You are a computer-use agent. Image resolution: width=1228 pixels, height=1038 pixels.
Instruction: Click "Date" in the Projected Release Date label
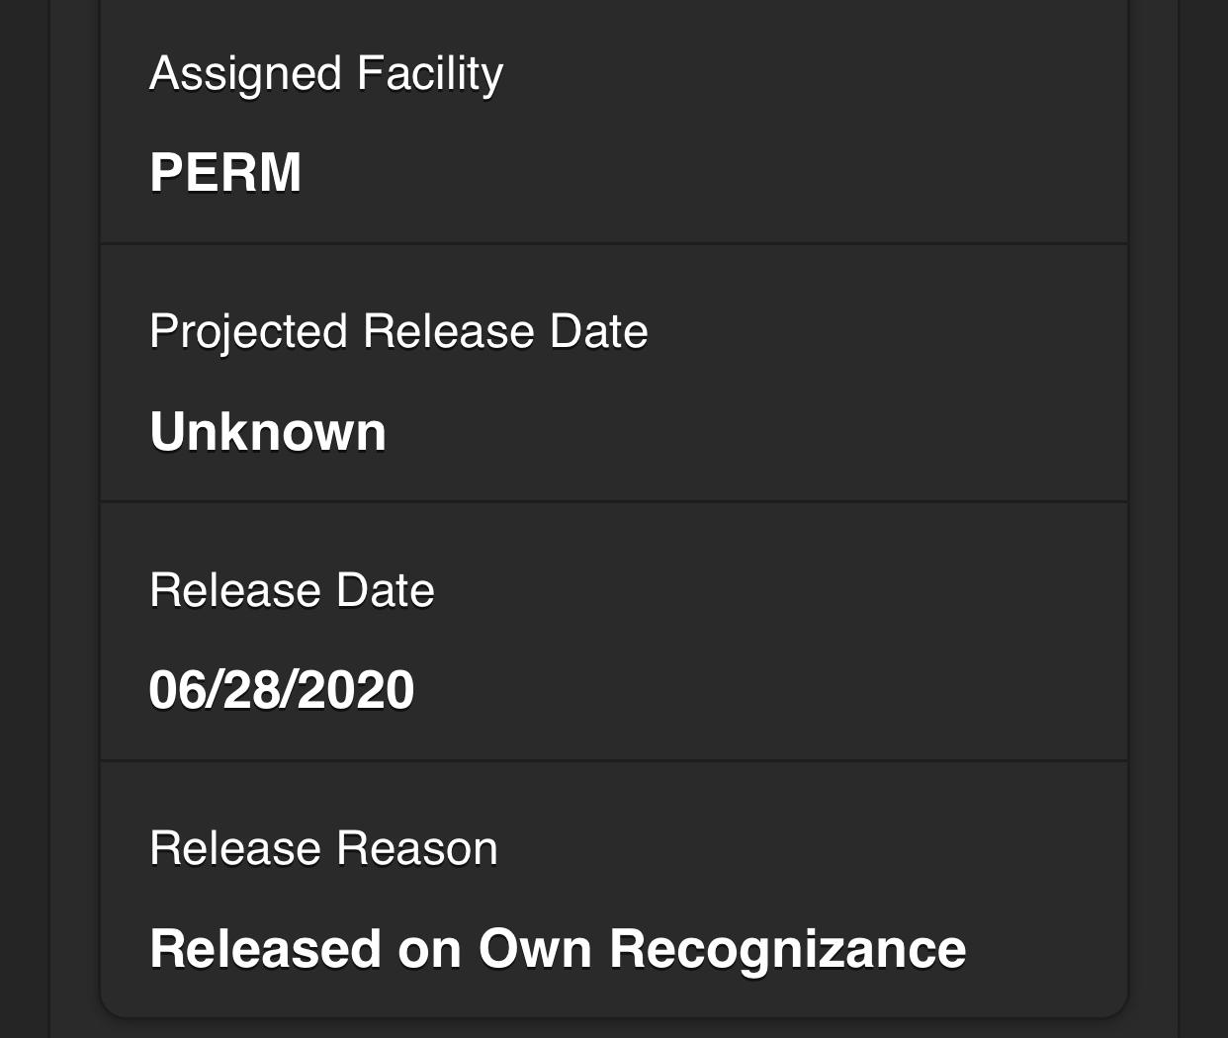598,331
